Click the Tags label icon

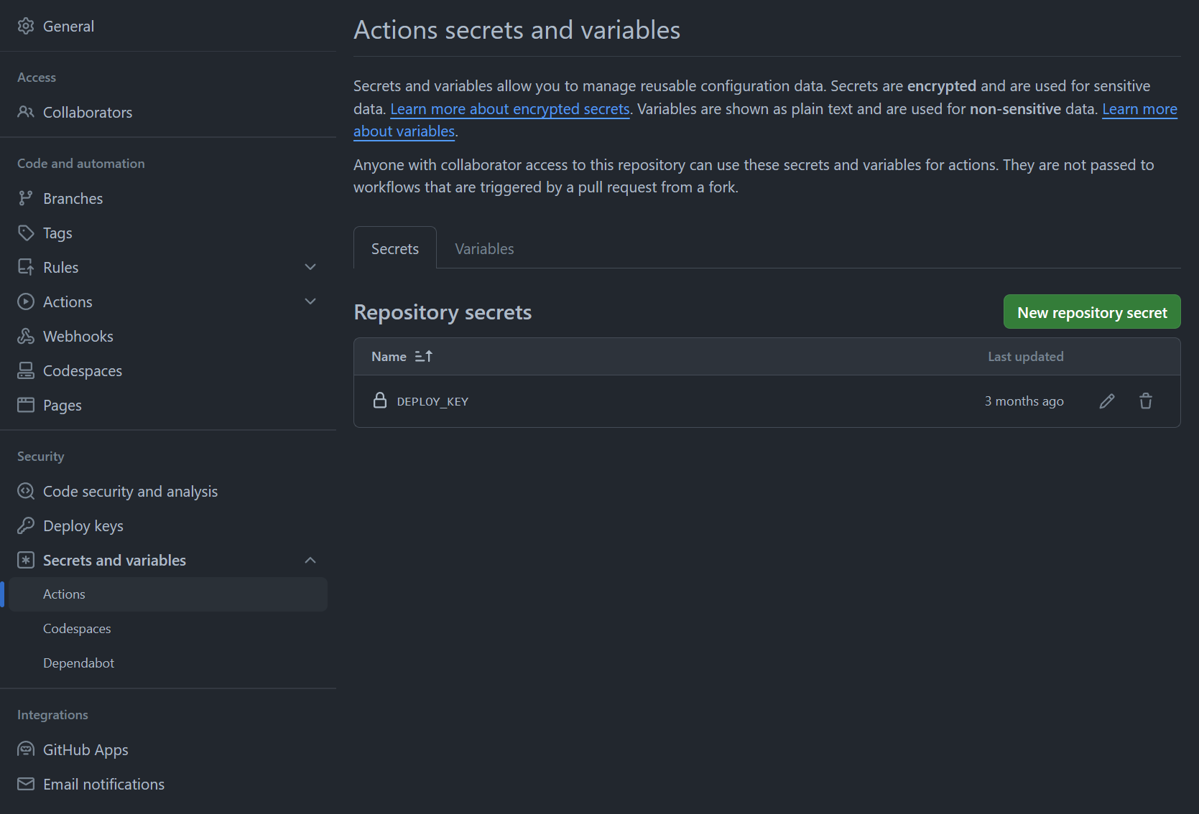(x=26, y=233)
